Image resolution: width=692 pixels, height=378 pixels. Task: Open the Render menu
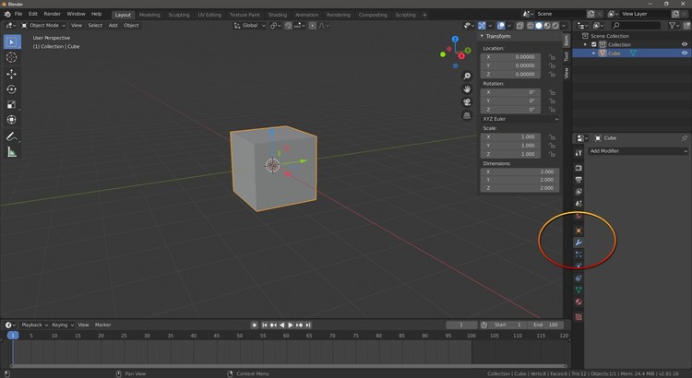tap(53, 14)
